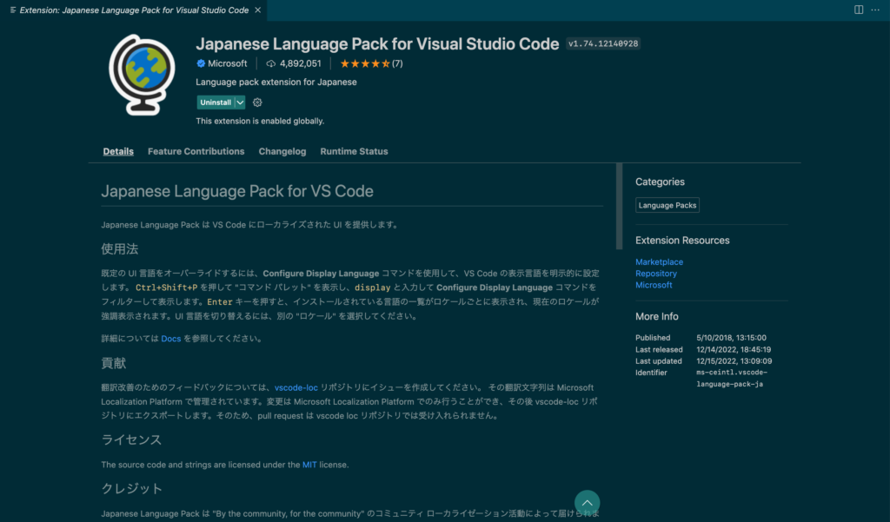Screen dimensions: 890x522
Task: Click the Uninstall button
Action: pos(216,102)
